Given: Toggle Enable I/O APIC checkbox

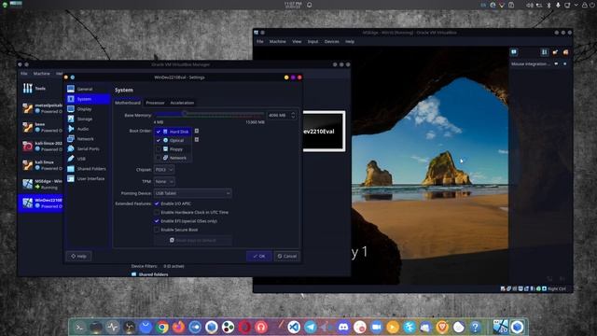Looking at the screenshot, I should (157, 203).
